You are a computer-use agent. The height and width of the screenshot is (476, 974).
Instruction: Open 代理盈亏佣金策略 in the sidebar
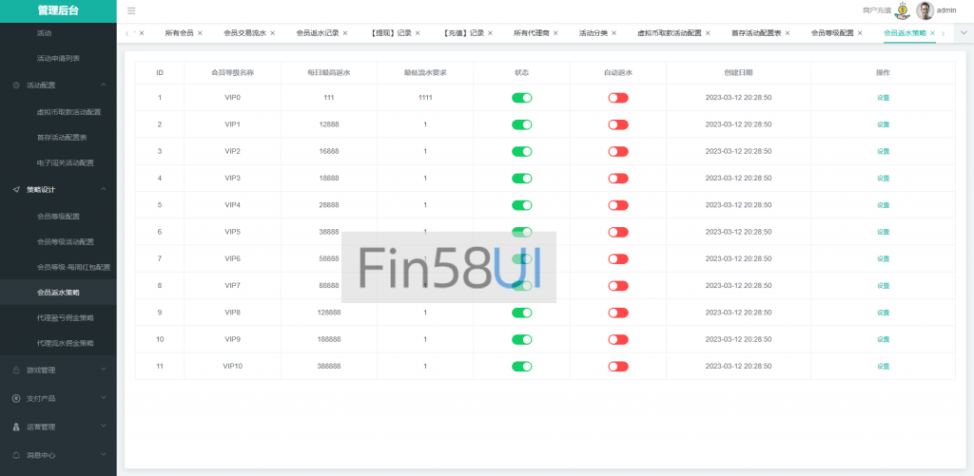coord(65,317)
